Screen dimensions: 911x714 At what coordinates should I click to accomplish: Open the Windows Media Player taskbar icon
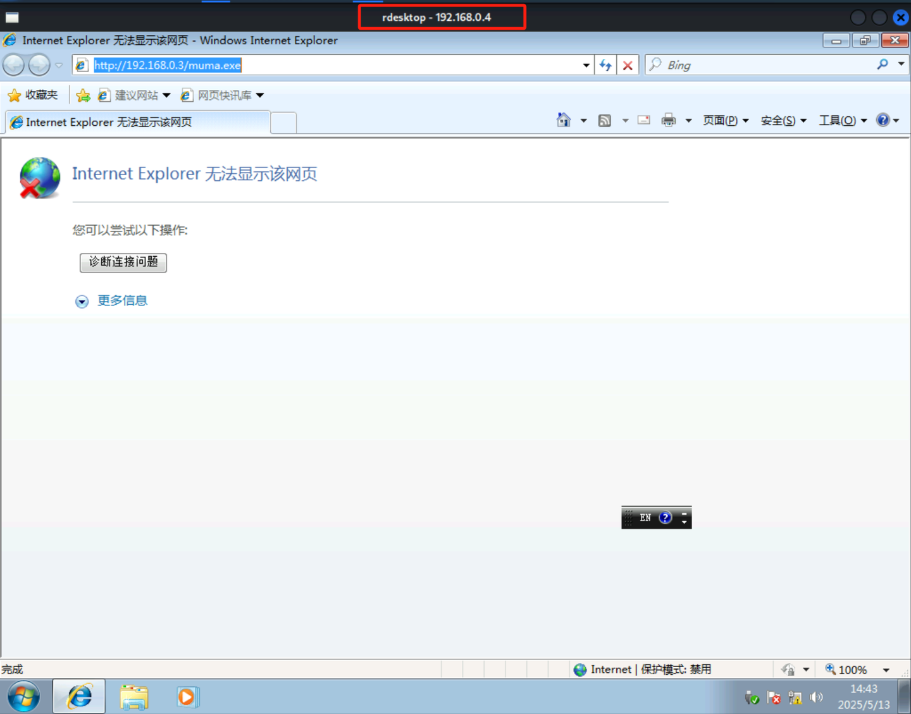pos(187,697)
